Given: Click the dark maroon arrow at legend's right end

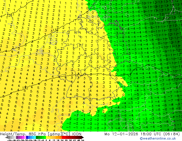Looking at the screenshot, I should (x=83, y=137).
